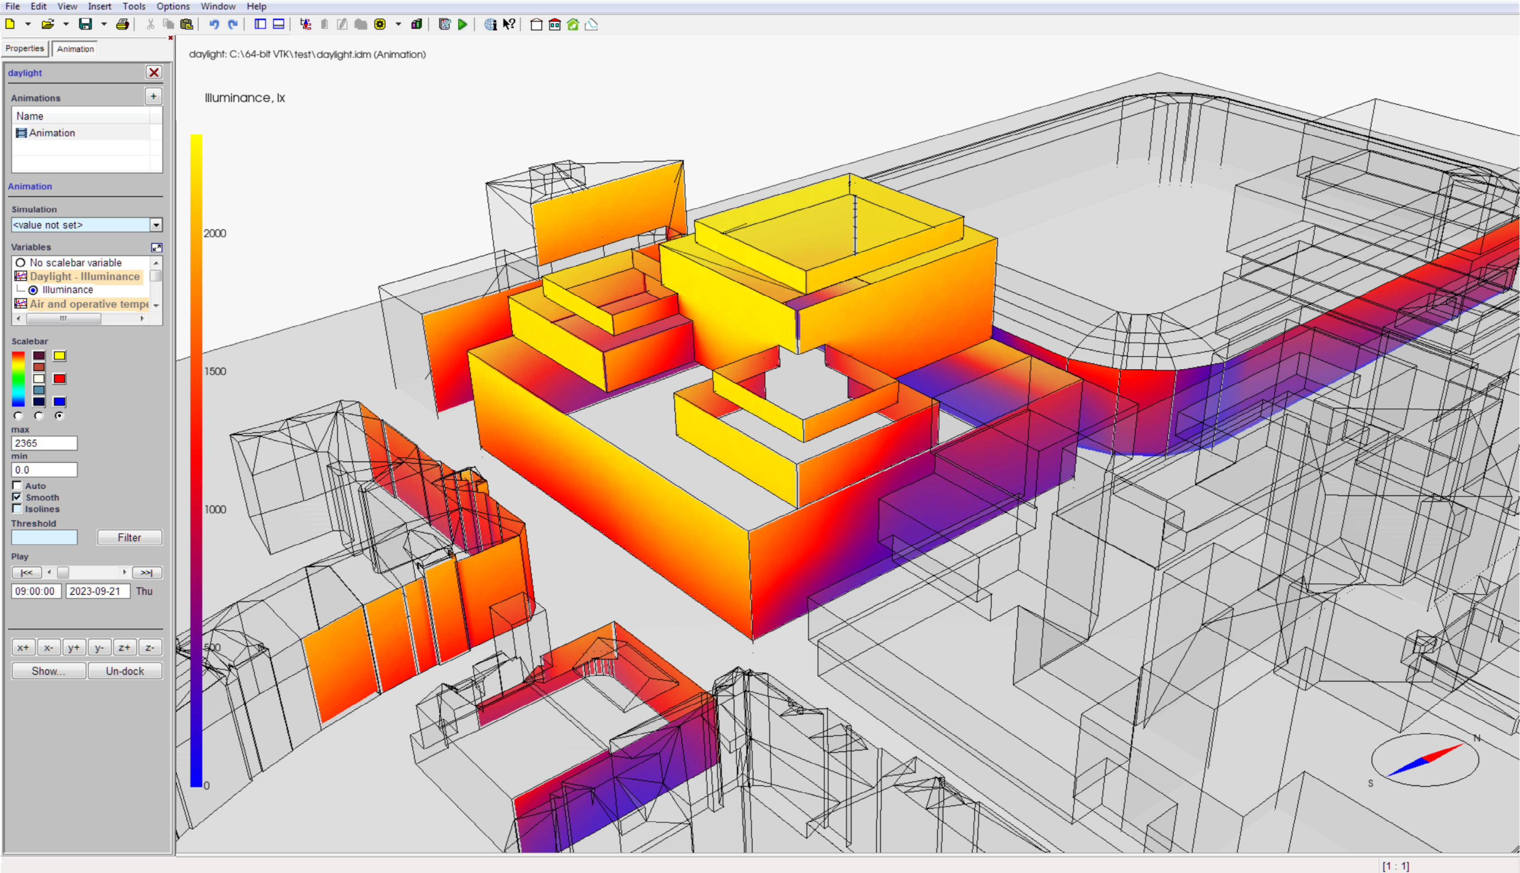
Task: Turn on Isolines display
Action: point(17,508)
